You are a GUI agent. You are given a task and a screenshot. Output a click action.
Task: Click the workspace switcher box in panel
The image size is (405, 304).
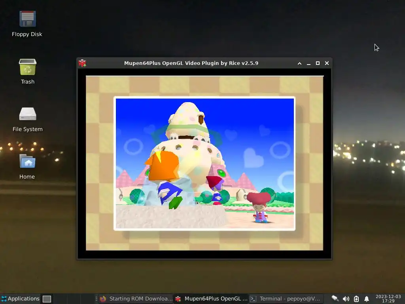click(47, 299)
